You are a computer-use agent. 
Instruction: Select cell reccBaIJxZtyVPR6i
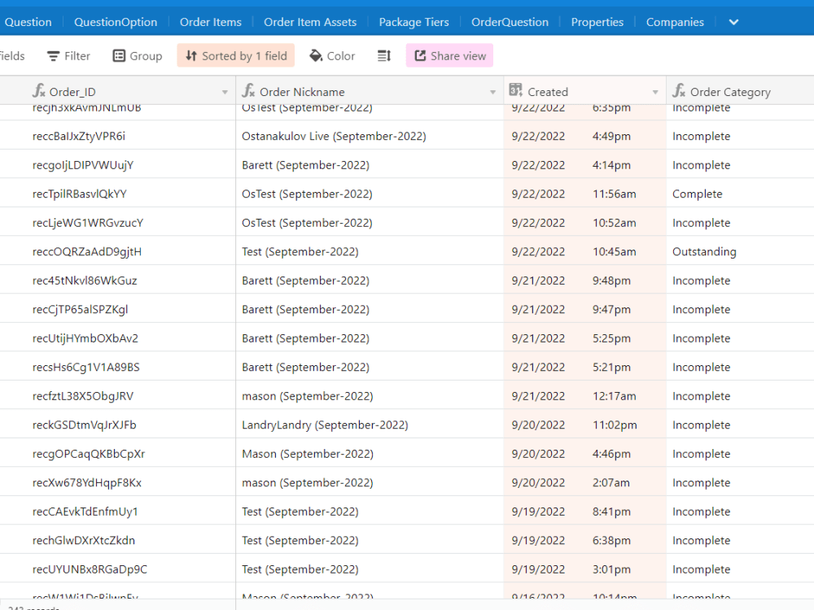118,136
